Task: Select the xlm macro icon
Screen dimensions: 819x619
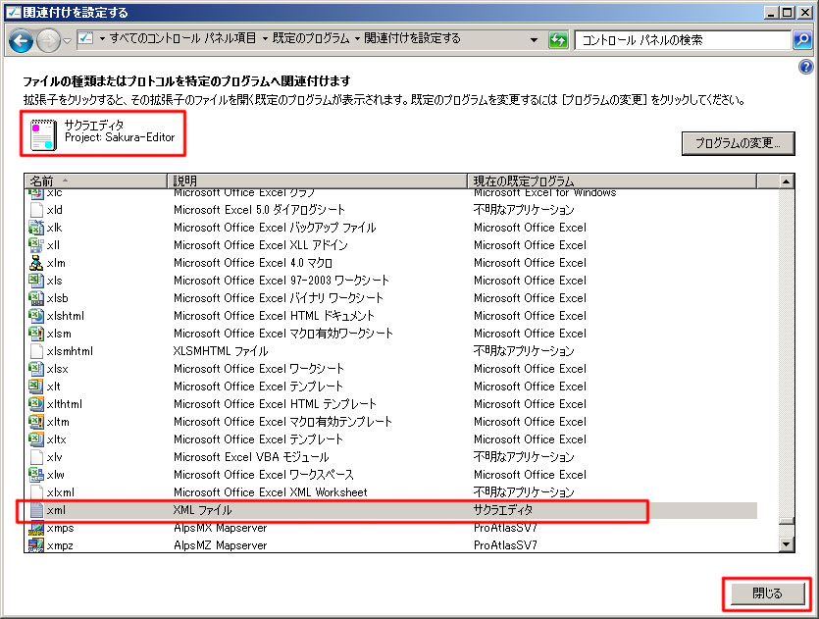Action: point(36,263)
